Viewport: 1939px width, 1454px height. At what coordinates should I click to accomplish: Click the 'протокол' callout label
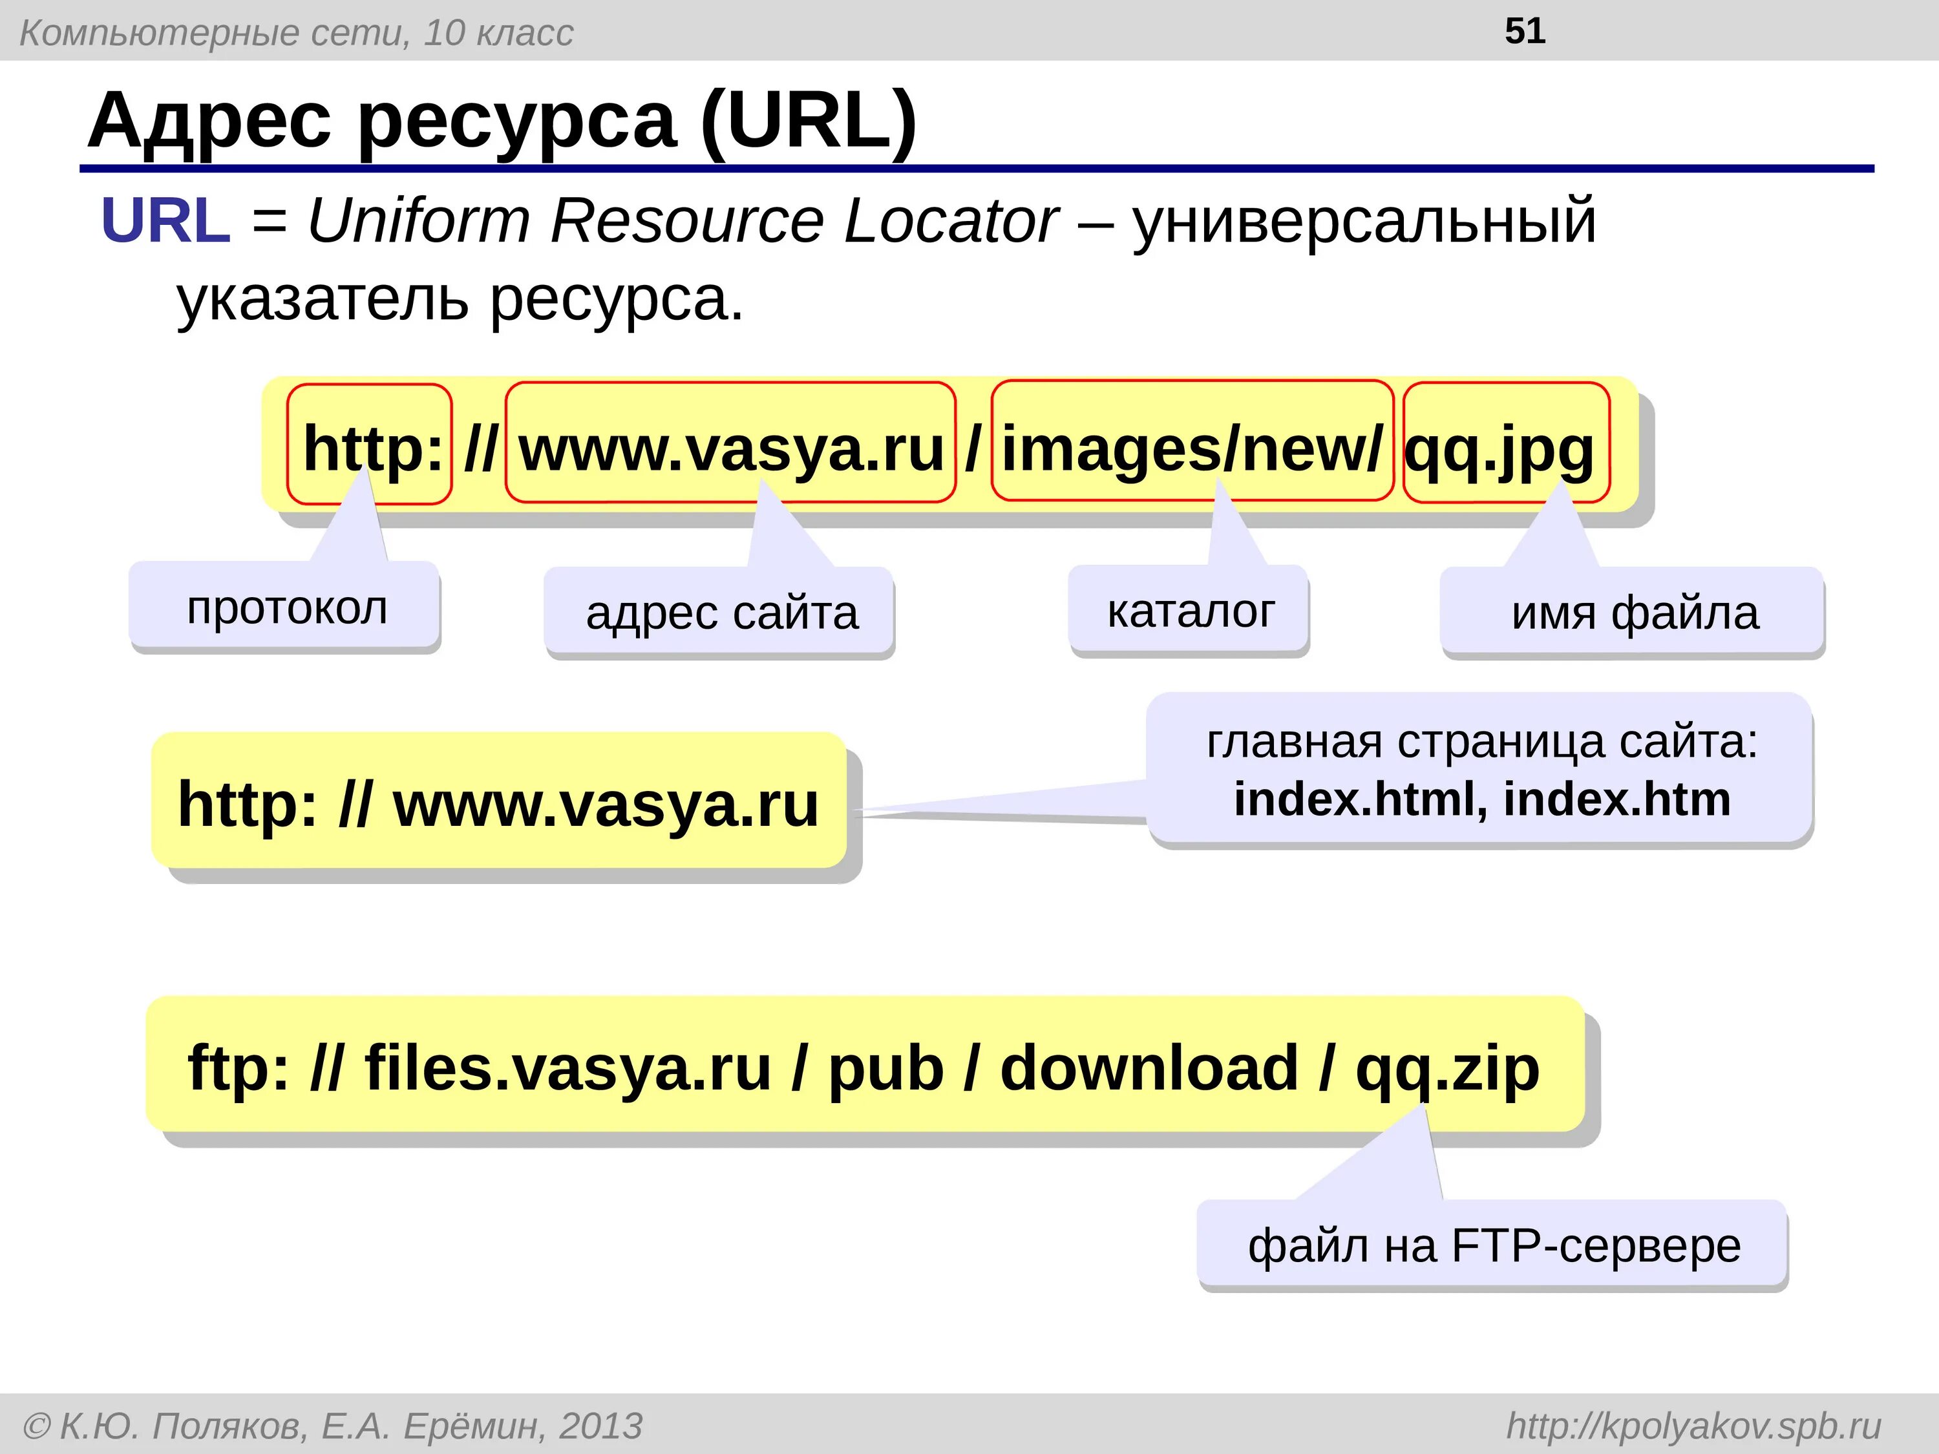click(x=286, y=607)
